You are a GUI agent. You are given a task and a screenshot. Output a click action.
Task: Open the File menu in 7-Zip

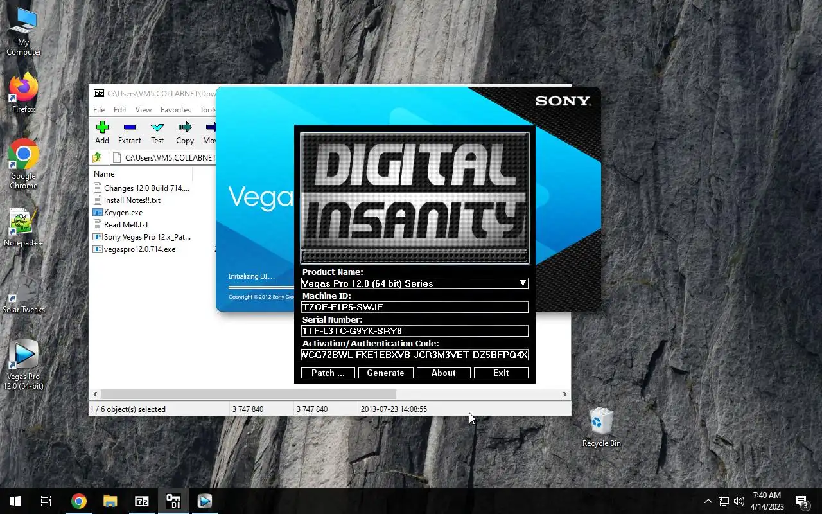tap(98, 110)
